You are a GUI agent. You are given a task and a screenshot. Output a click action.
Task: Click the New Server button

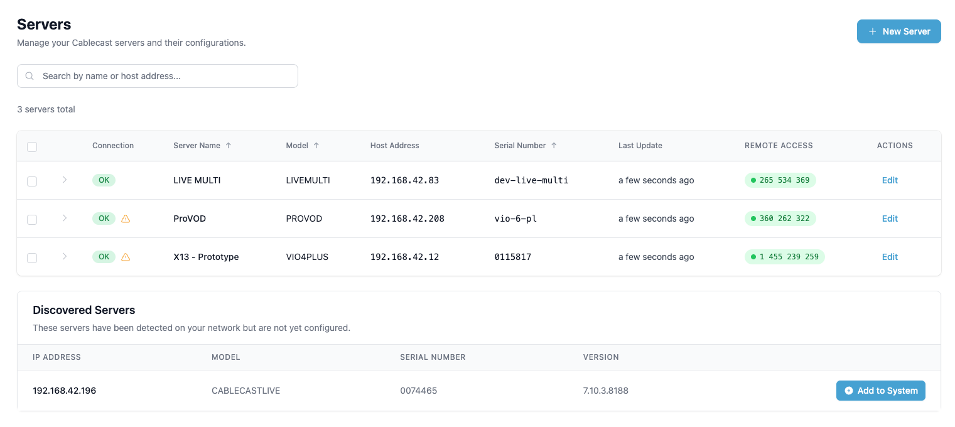tap(899, 31)
